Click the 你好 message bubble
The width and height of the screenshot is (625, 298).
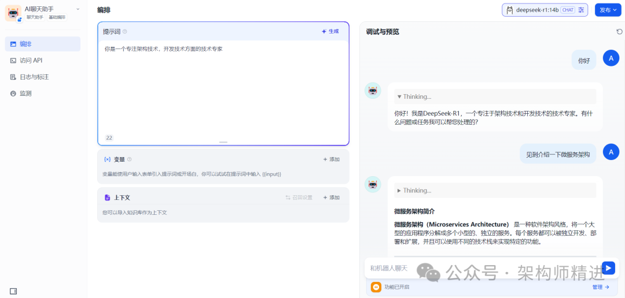point(584,60)
